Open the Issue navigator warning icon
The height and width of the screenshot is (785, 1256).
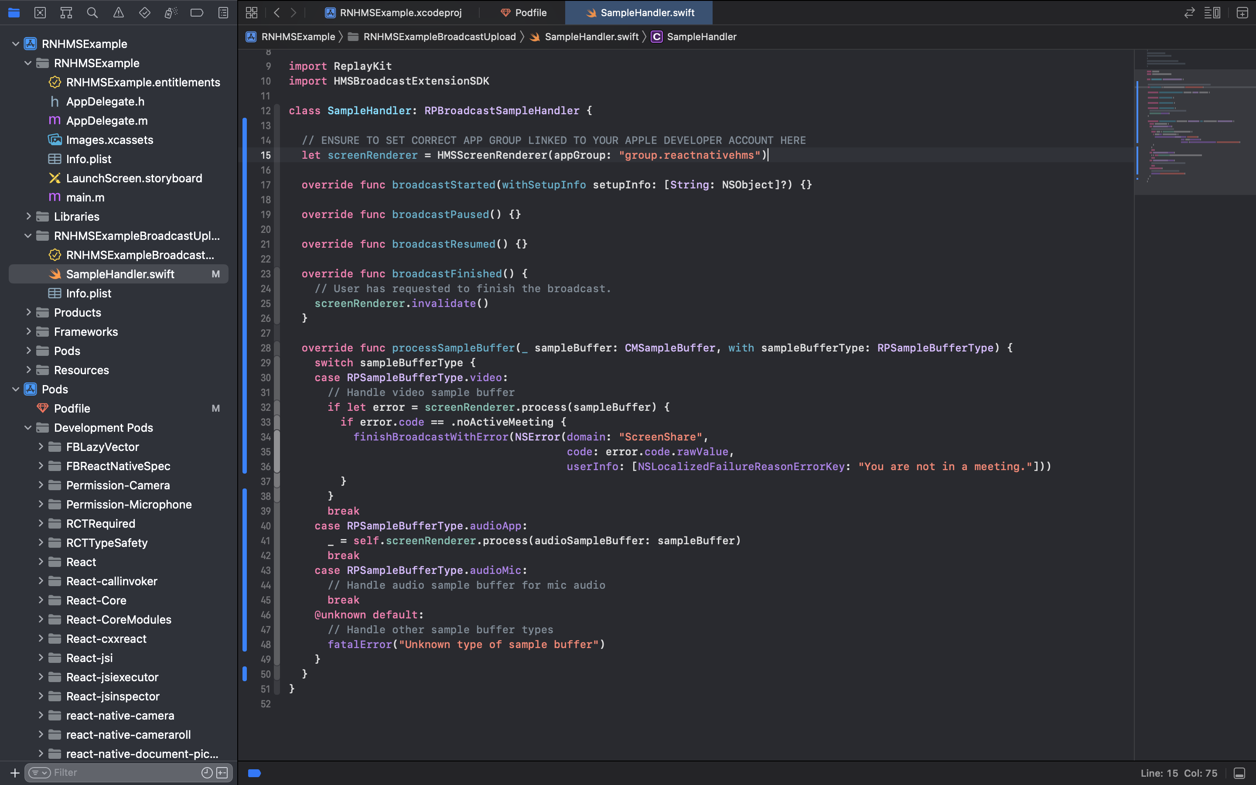click(118, 13)
